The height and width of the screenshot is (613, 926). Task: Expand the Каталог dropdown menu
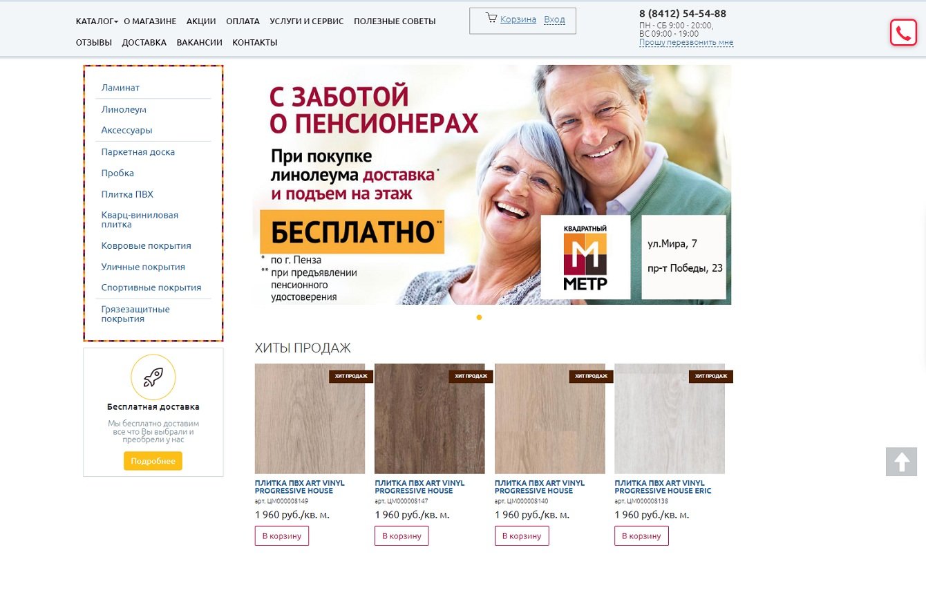[97, 21]
